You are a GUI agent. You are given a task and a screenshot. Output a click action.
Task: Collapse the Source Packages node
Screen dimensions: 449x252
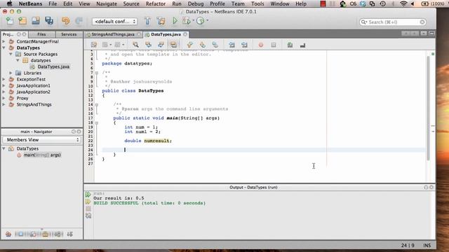[x=11, y=54]
